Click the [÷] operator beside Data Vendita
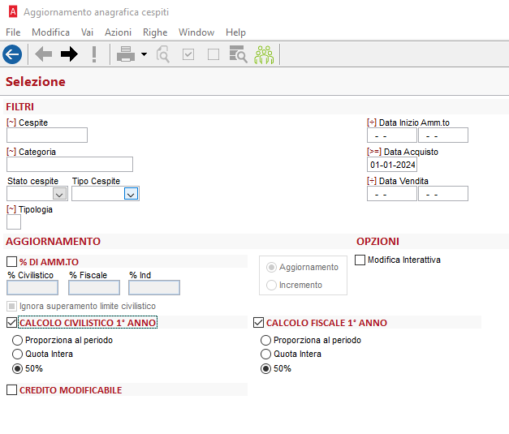The image size is (509, 434). click(372, 181)
